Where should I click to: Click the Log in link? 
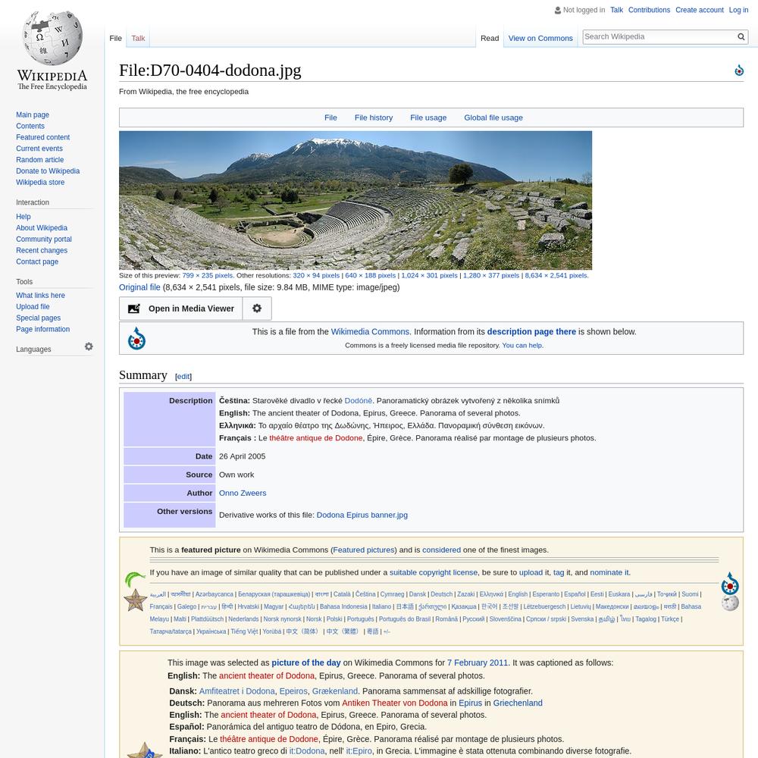tap(738, 10)
